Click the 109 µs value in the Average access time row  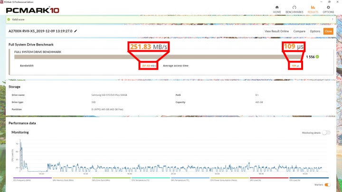tap(295, 65)
